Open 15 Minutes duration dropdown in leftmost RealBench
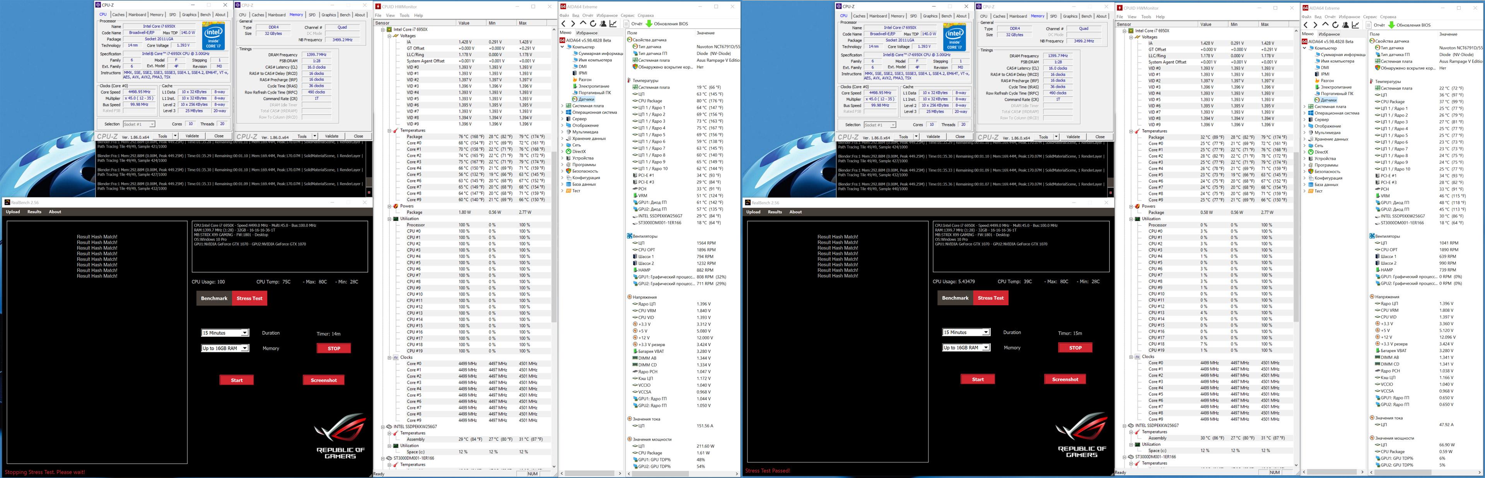The image size is (1485, 478). [244, 333]
